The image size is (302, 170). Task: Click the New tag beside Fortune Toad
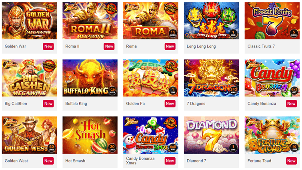click(291, 161)
